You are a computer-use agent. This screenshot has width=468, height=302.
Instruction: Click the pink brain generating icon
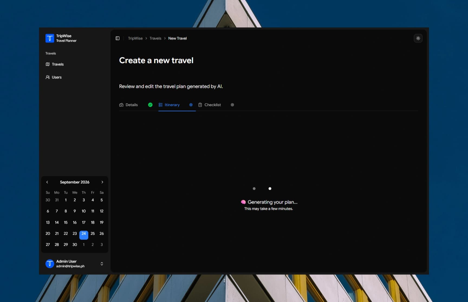(243, 202)
